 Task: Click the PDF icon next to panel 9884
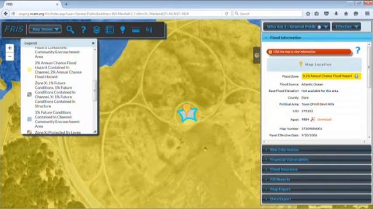pos(312,119)
